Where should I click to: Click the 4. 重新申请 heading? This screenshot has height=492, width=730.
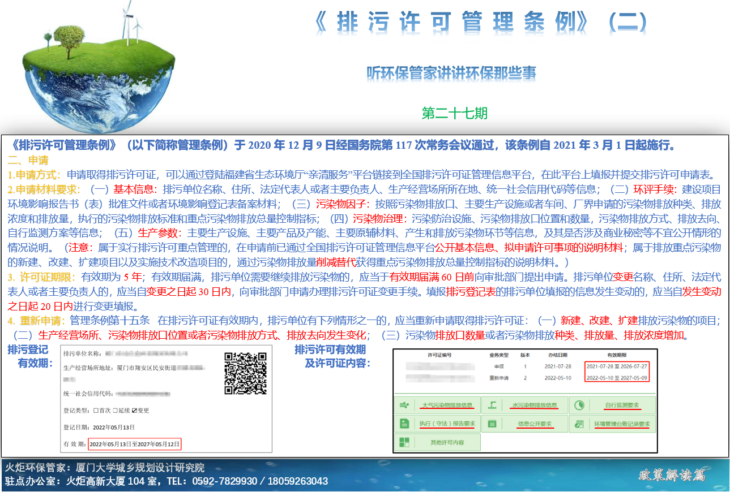tap(37, 321)
